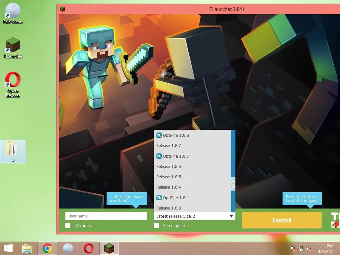Viewport: 340px width, 255px height.
Task: Click the version list scrollbar handle
Action: (x=233, y=184)
